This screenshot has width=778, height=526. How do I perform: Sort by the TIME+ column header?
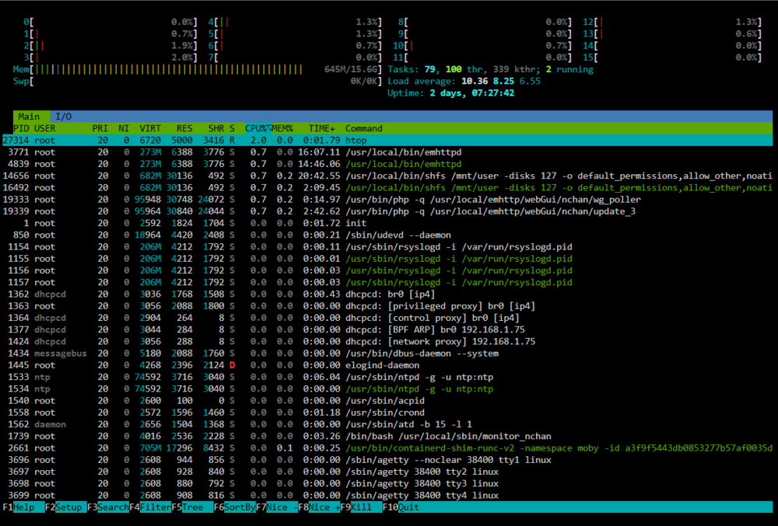(321, 128)
